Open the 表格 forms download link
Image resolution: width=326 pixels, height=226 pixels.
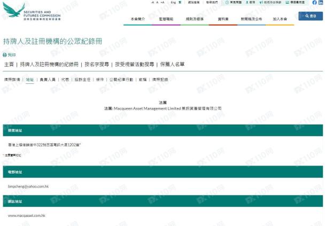coord(251,3)
